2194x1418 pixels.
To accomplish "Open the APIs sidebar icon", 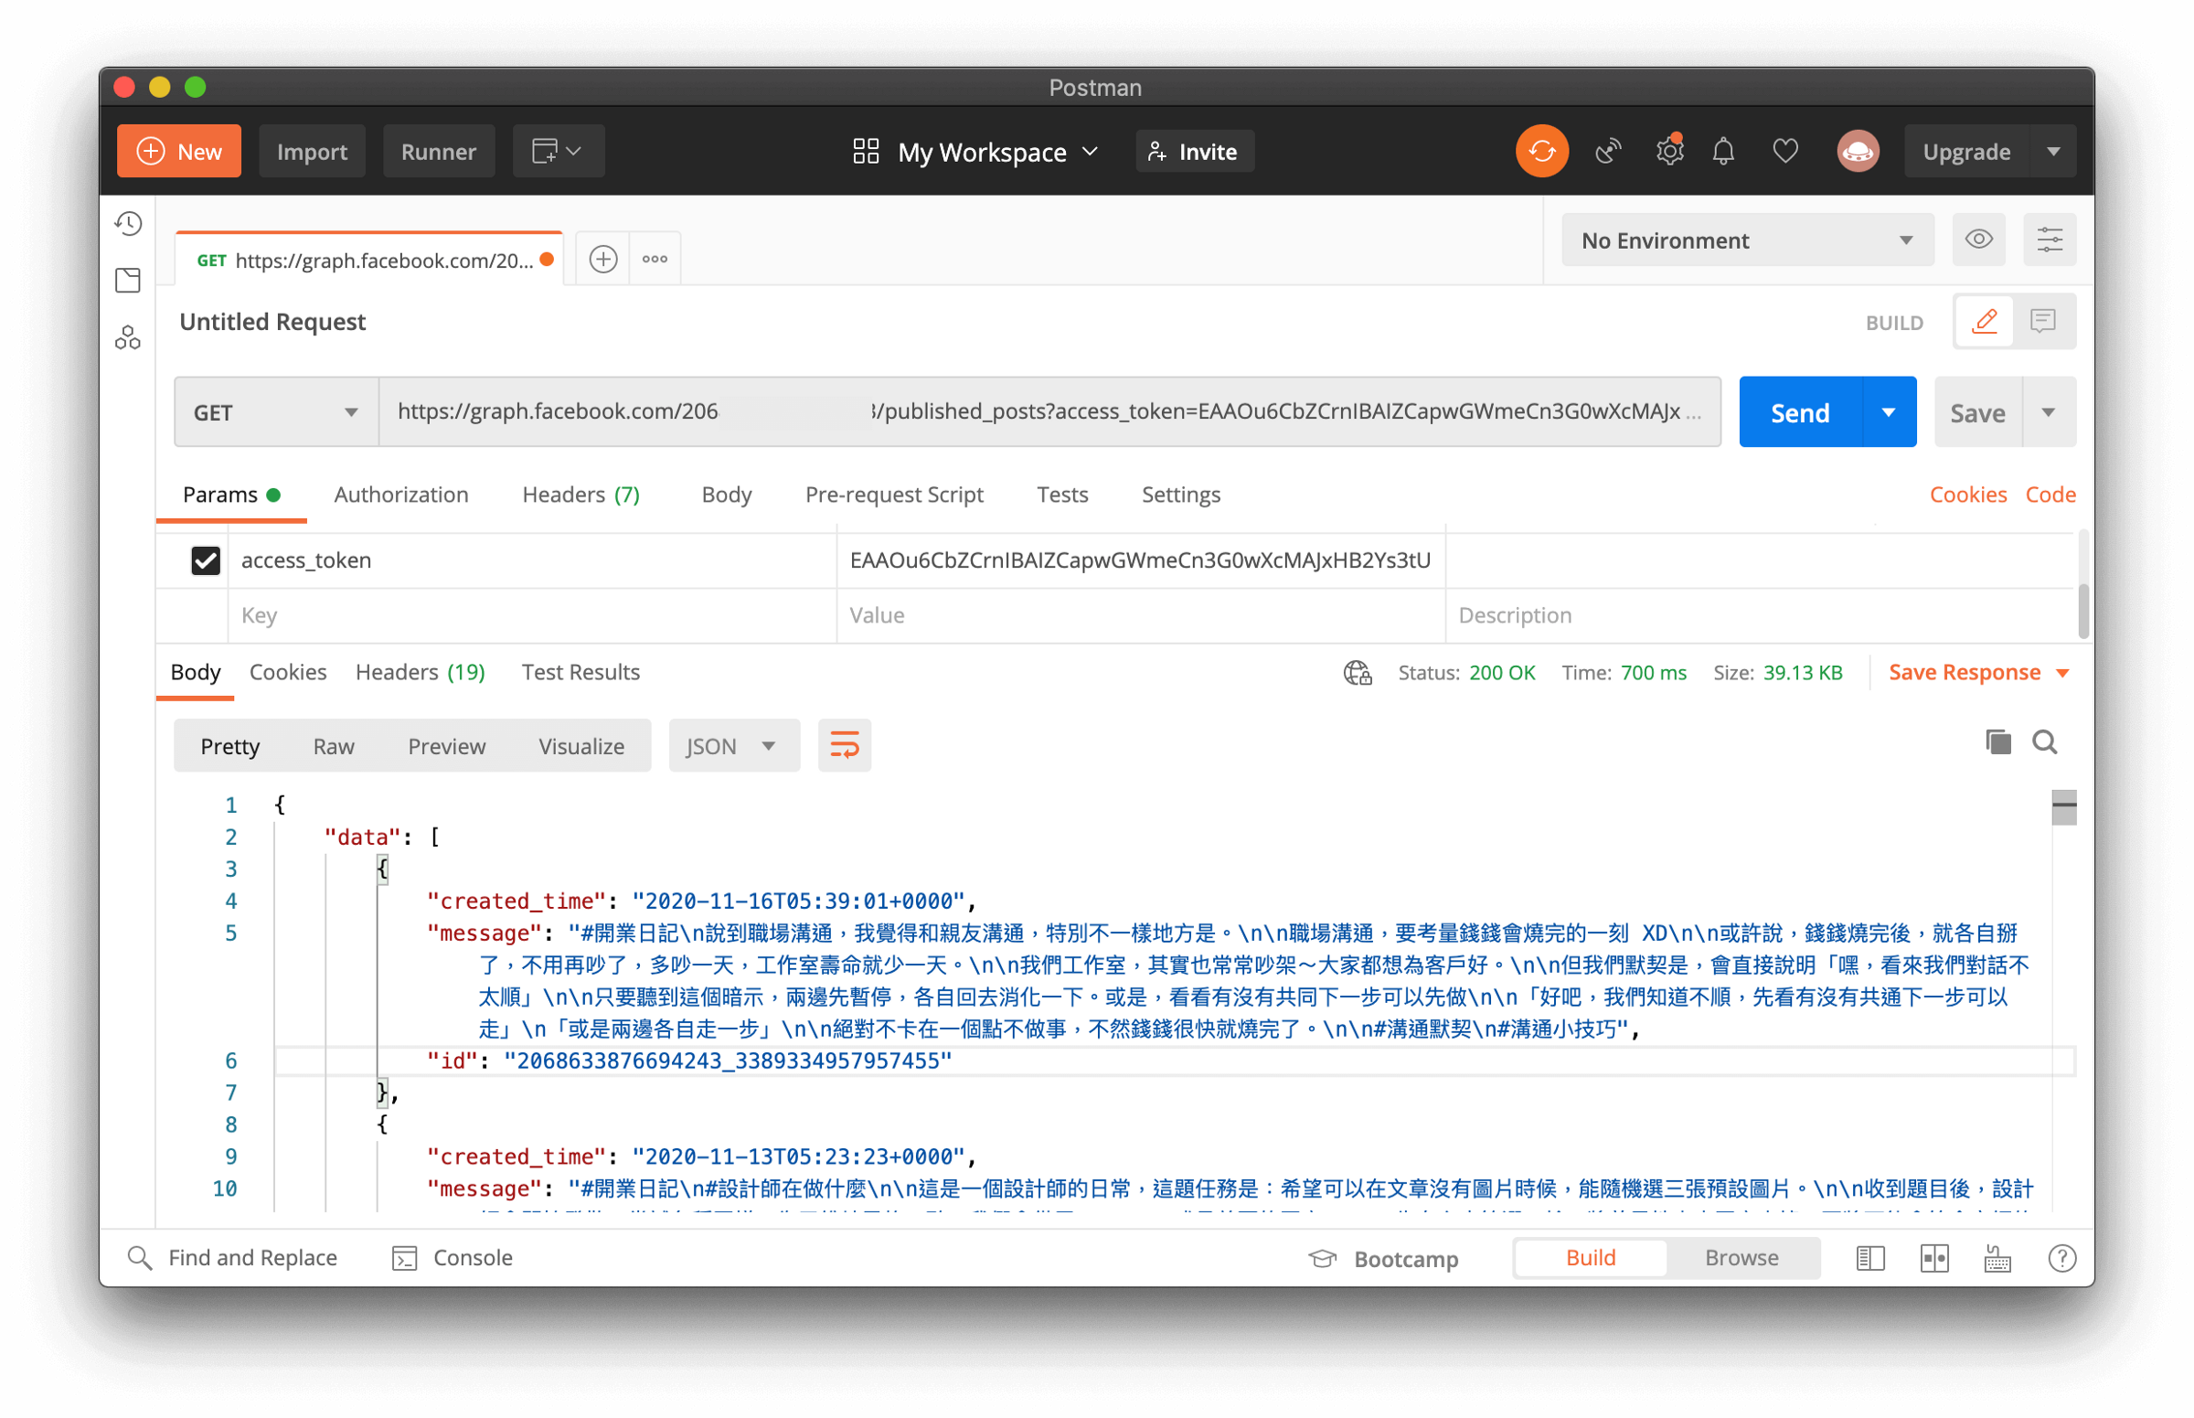I will [128, 338].
